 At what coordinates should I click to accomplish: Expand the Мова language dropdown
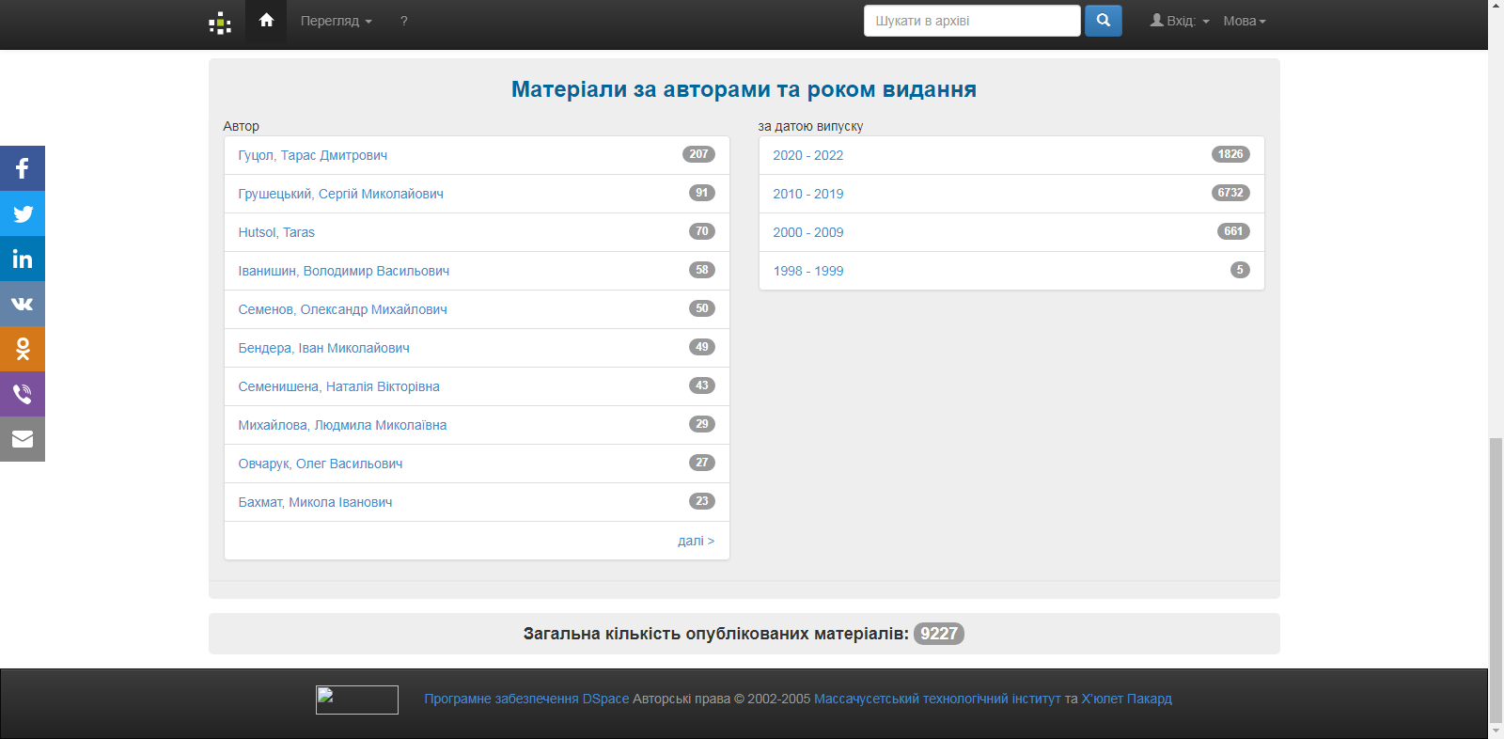pyautogui.click(x=1244, y=21)
